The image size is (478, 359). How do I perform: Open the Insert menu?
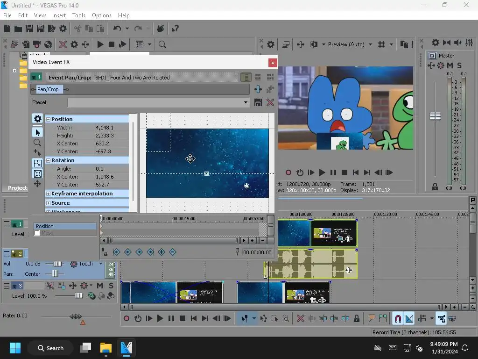tap(59, 15)
